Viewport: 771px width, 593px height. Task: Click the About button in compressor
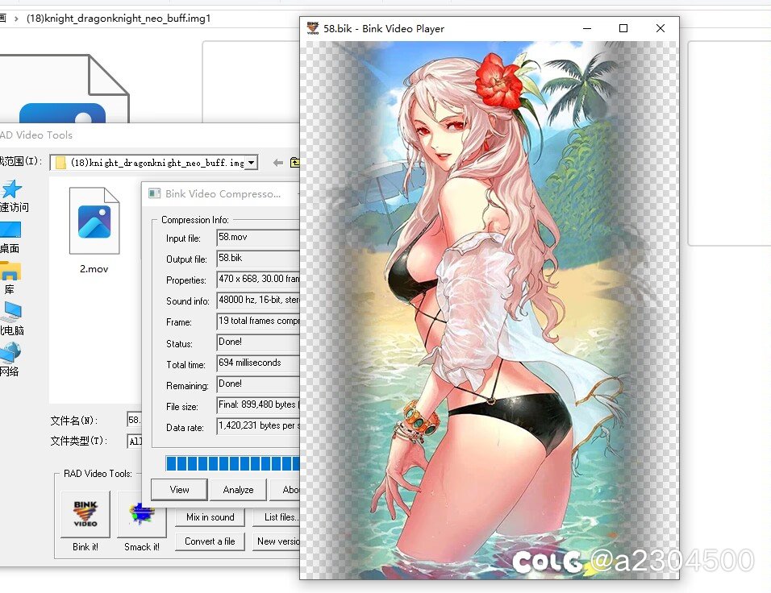point(285,489)
